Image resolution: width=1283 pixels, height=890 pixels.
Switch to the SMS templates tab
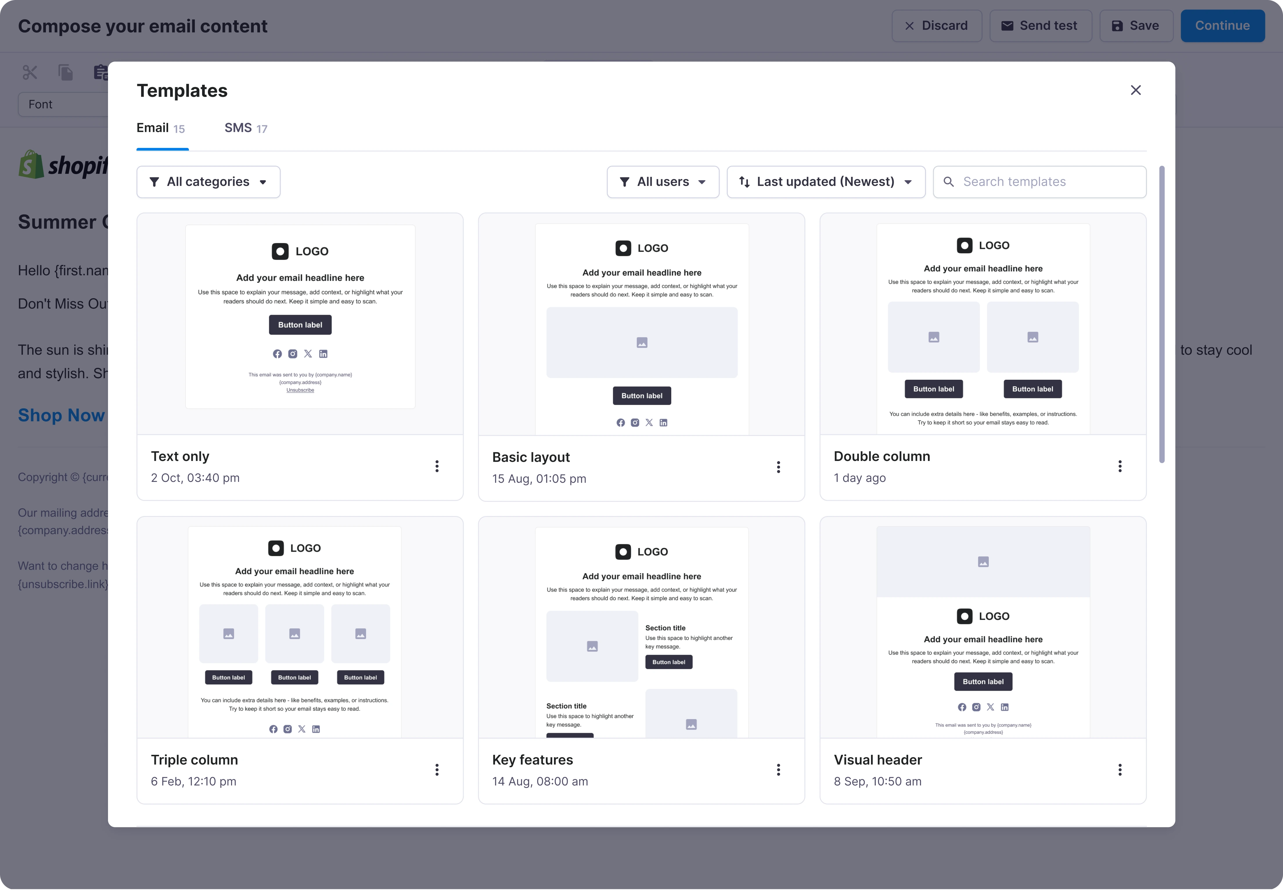pyautogui.click(x=246, y=128)
